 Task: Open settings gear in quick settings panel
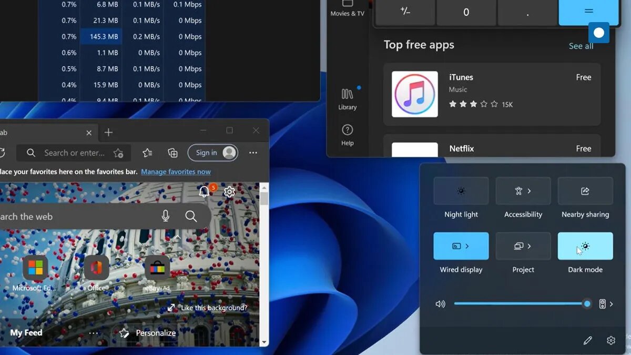coord(610,340)
